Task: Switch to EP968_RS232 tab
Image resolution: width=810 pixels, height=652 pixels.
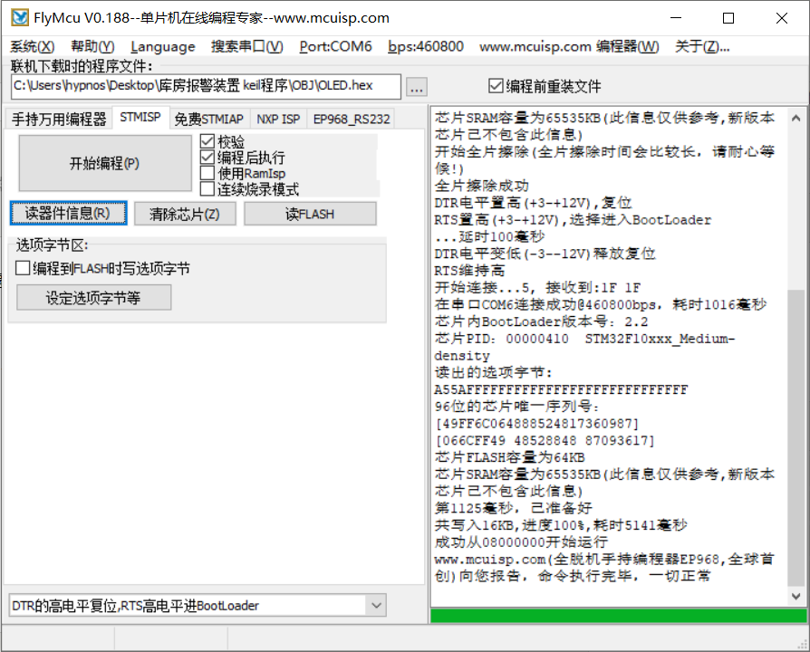Action: (x=352, y=120)
